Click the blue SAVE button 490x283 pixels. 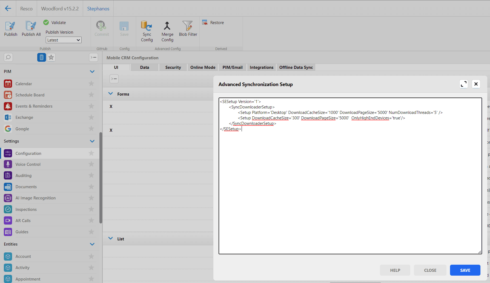(465, 270)
